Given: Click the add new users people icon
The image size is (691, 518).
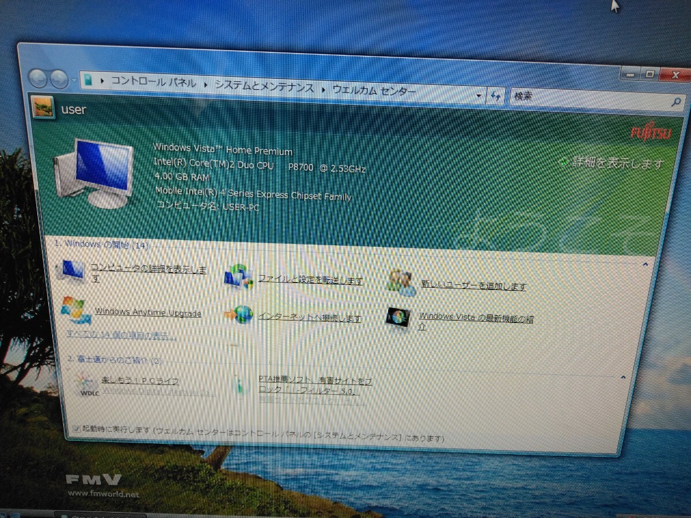Looking at the screenshot, I should tap(401, 283).
